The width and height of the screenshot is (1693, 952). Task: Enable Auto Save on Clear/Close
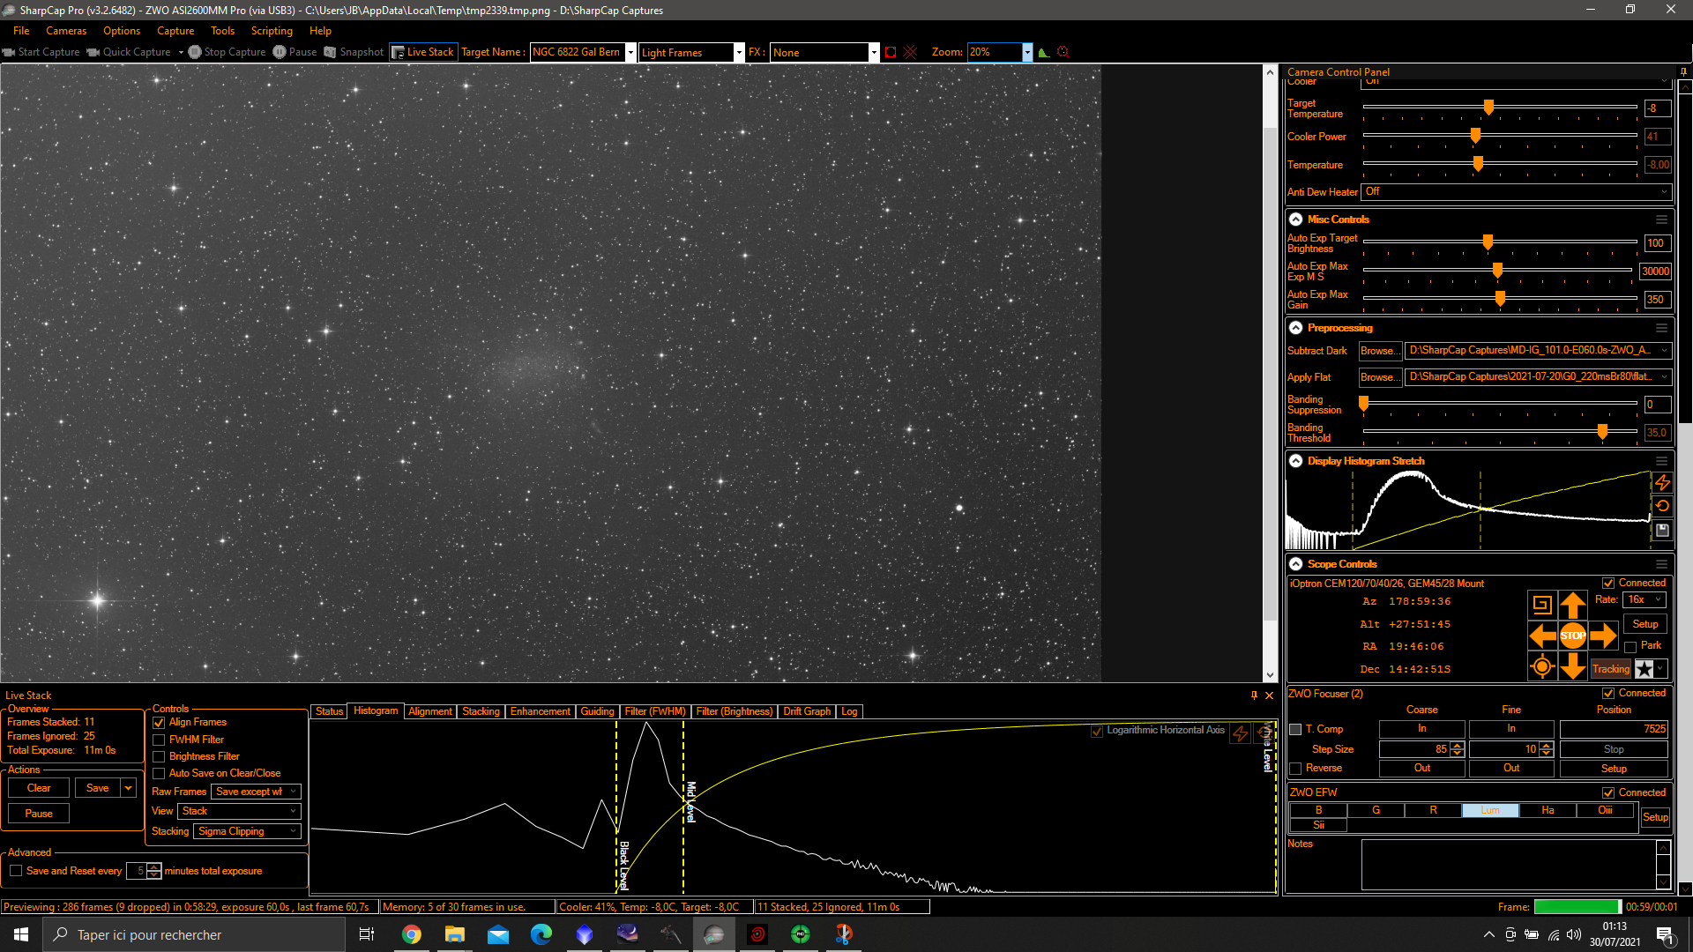[x=160, y=773]
